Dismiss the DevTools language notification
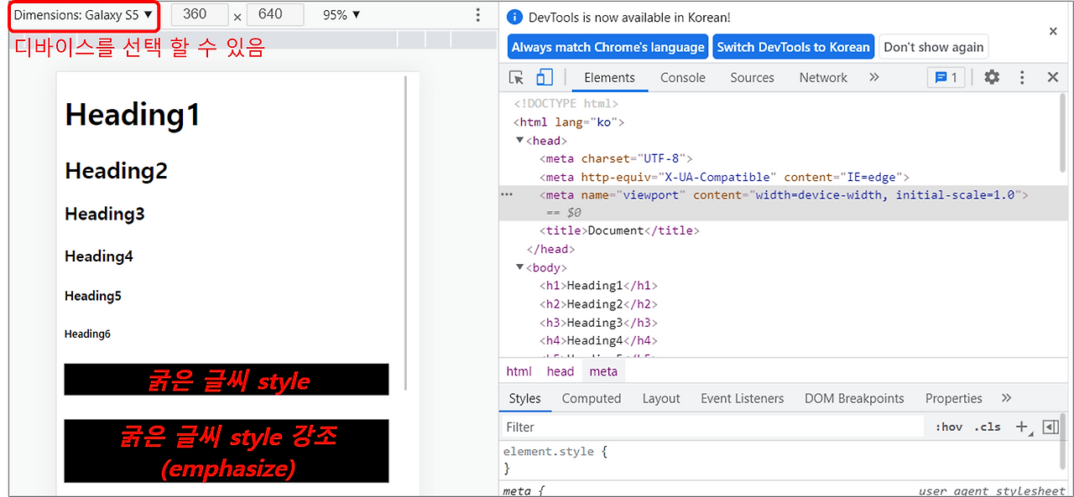The height and width of the screenshot is (497, 1074). point(1053,31)
